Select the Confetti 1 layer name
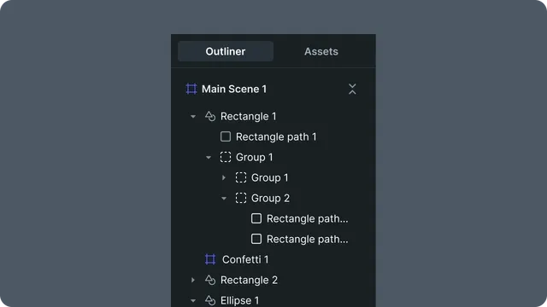This screenshot has width=547, height=307. tap(245, 259)
